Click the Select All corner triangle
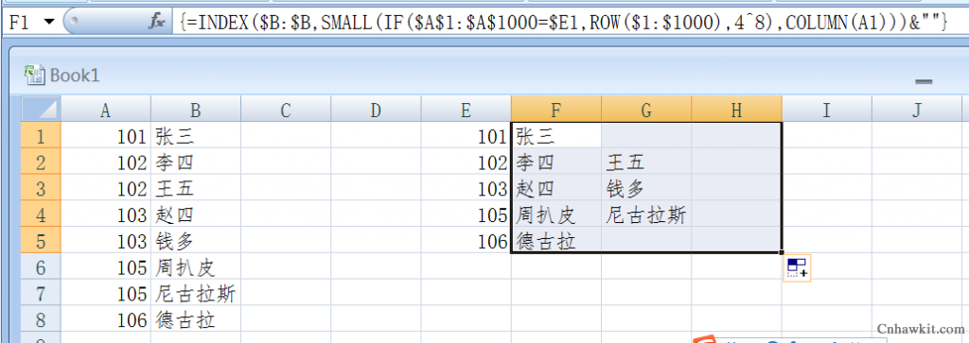The width and height of the screenshot is (969, 343). coord(41,110)
